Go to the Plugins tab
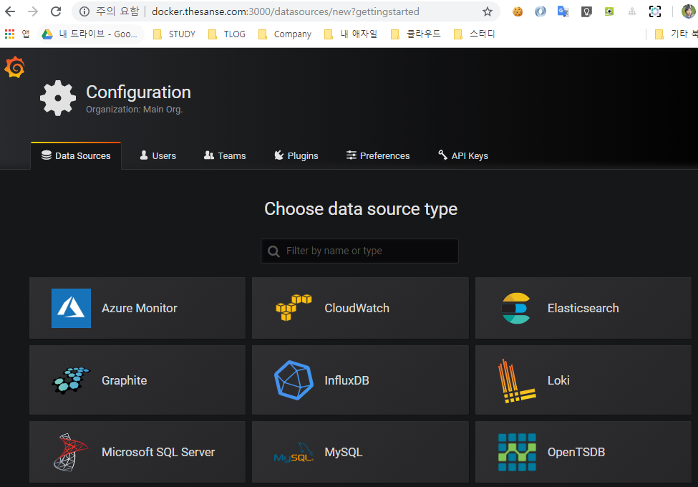This screenshot has width=698, height=487. click(x=296, y=155)
